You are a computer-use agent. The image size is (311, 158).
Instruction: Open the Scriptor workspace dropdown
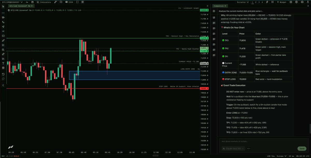coord(243,2)
